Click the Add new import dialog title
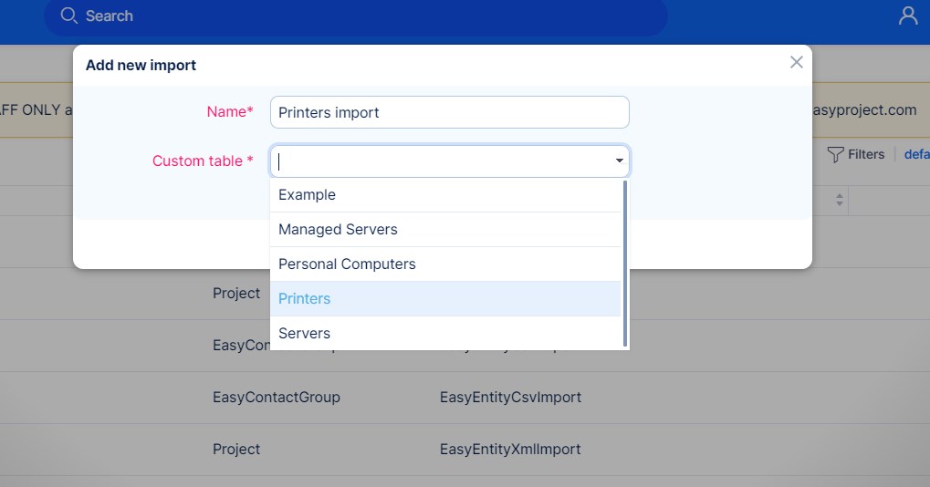The image size is (930, 487). (x=141, y=66)
